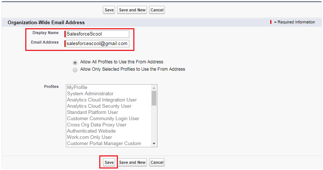Click the Profiles list scroll down arrow

(154, 144)
